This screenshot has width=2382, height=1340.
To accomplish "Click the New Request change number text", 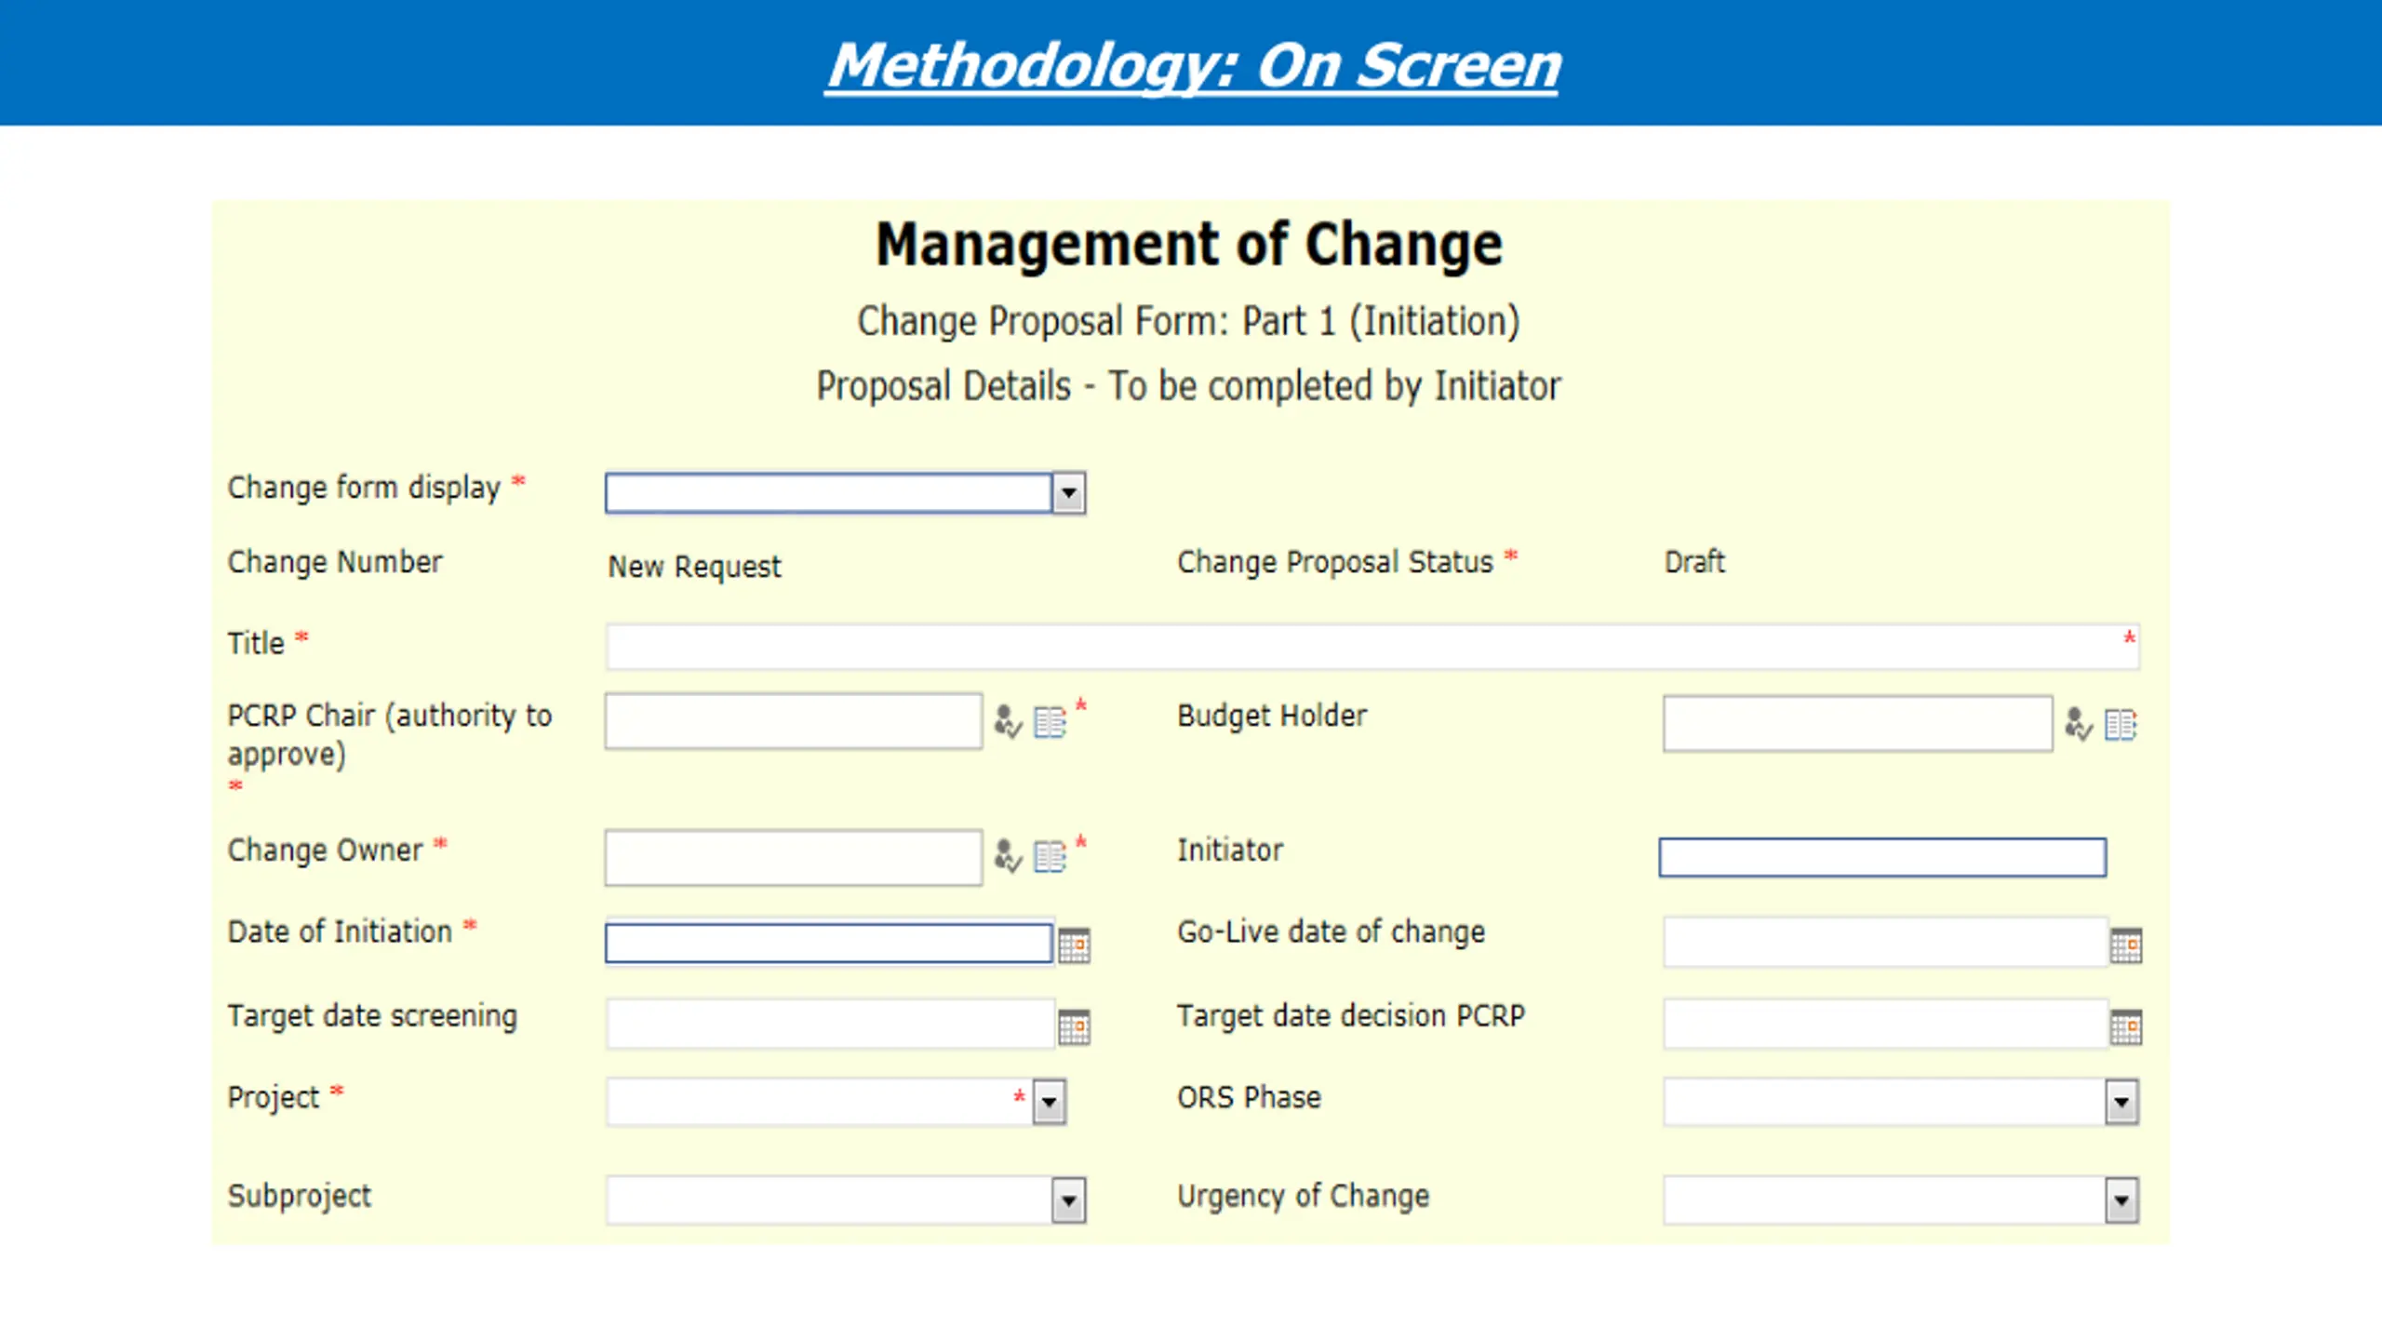I will point(694,567).
